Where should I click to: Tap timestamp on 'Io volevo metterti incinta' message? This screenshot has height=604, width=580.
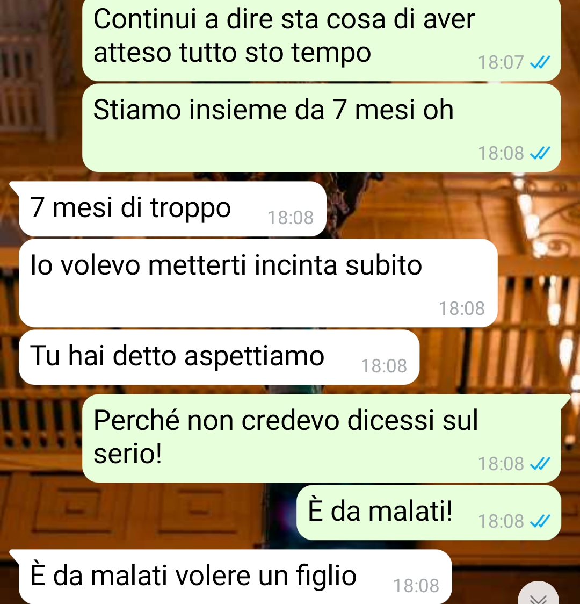[462, 308]
